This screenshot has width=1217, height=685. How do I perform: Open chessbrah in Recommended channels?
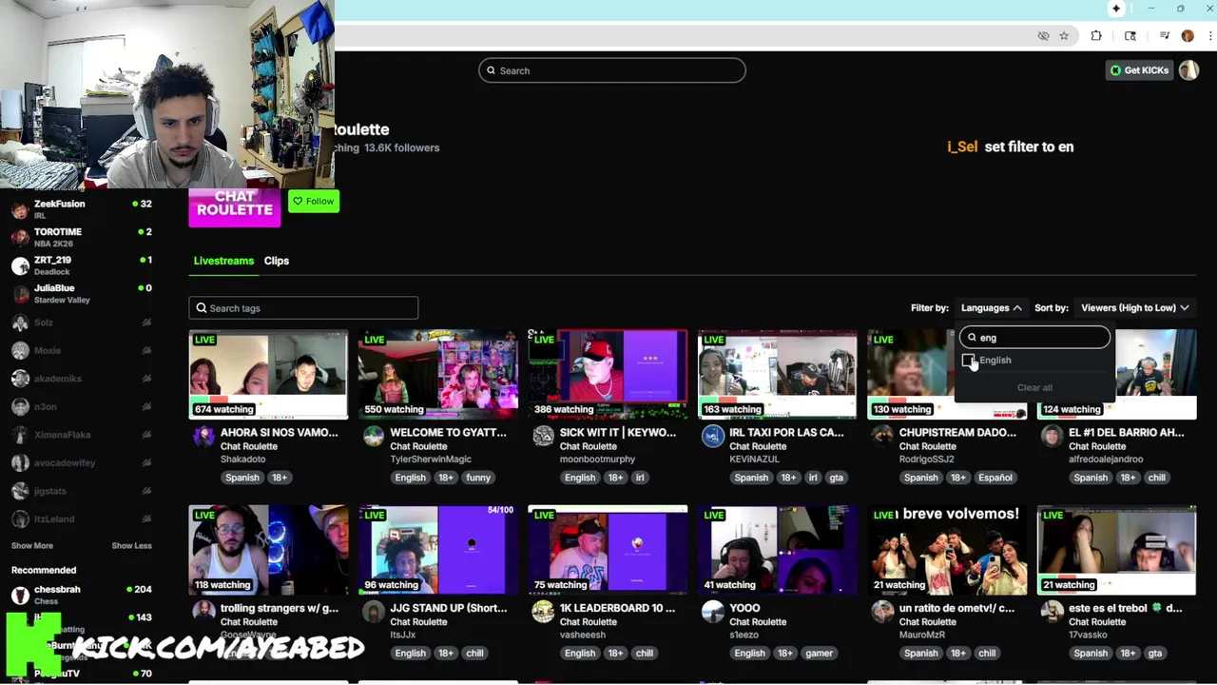click(x=81, y=596)
